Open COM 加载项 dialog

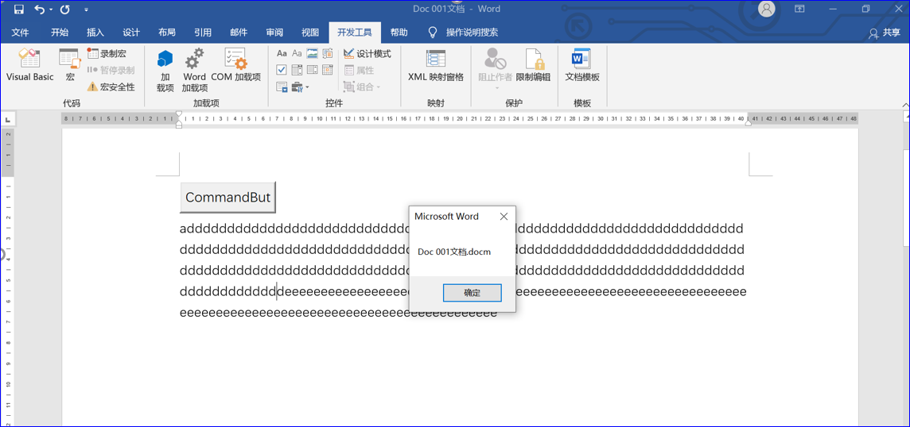(236, 65)
